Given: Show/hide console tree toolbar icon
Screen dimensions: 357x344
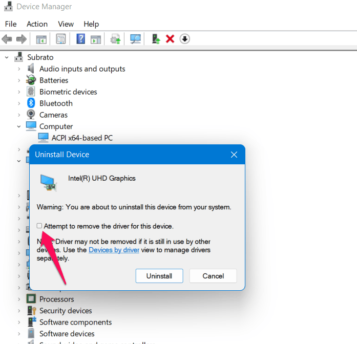Looking at the screenshot, I should [41, 39].
